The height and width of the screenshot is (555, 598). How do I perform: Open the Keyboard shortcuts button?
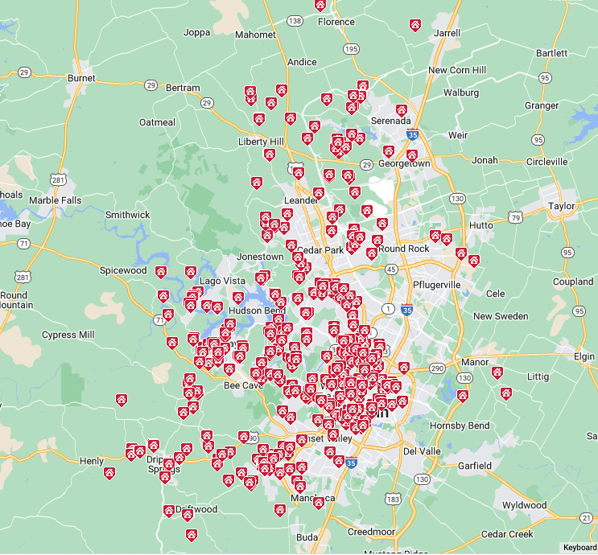click(579, 548)
